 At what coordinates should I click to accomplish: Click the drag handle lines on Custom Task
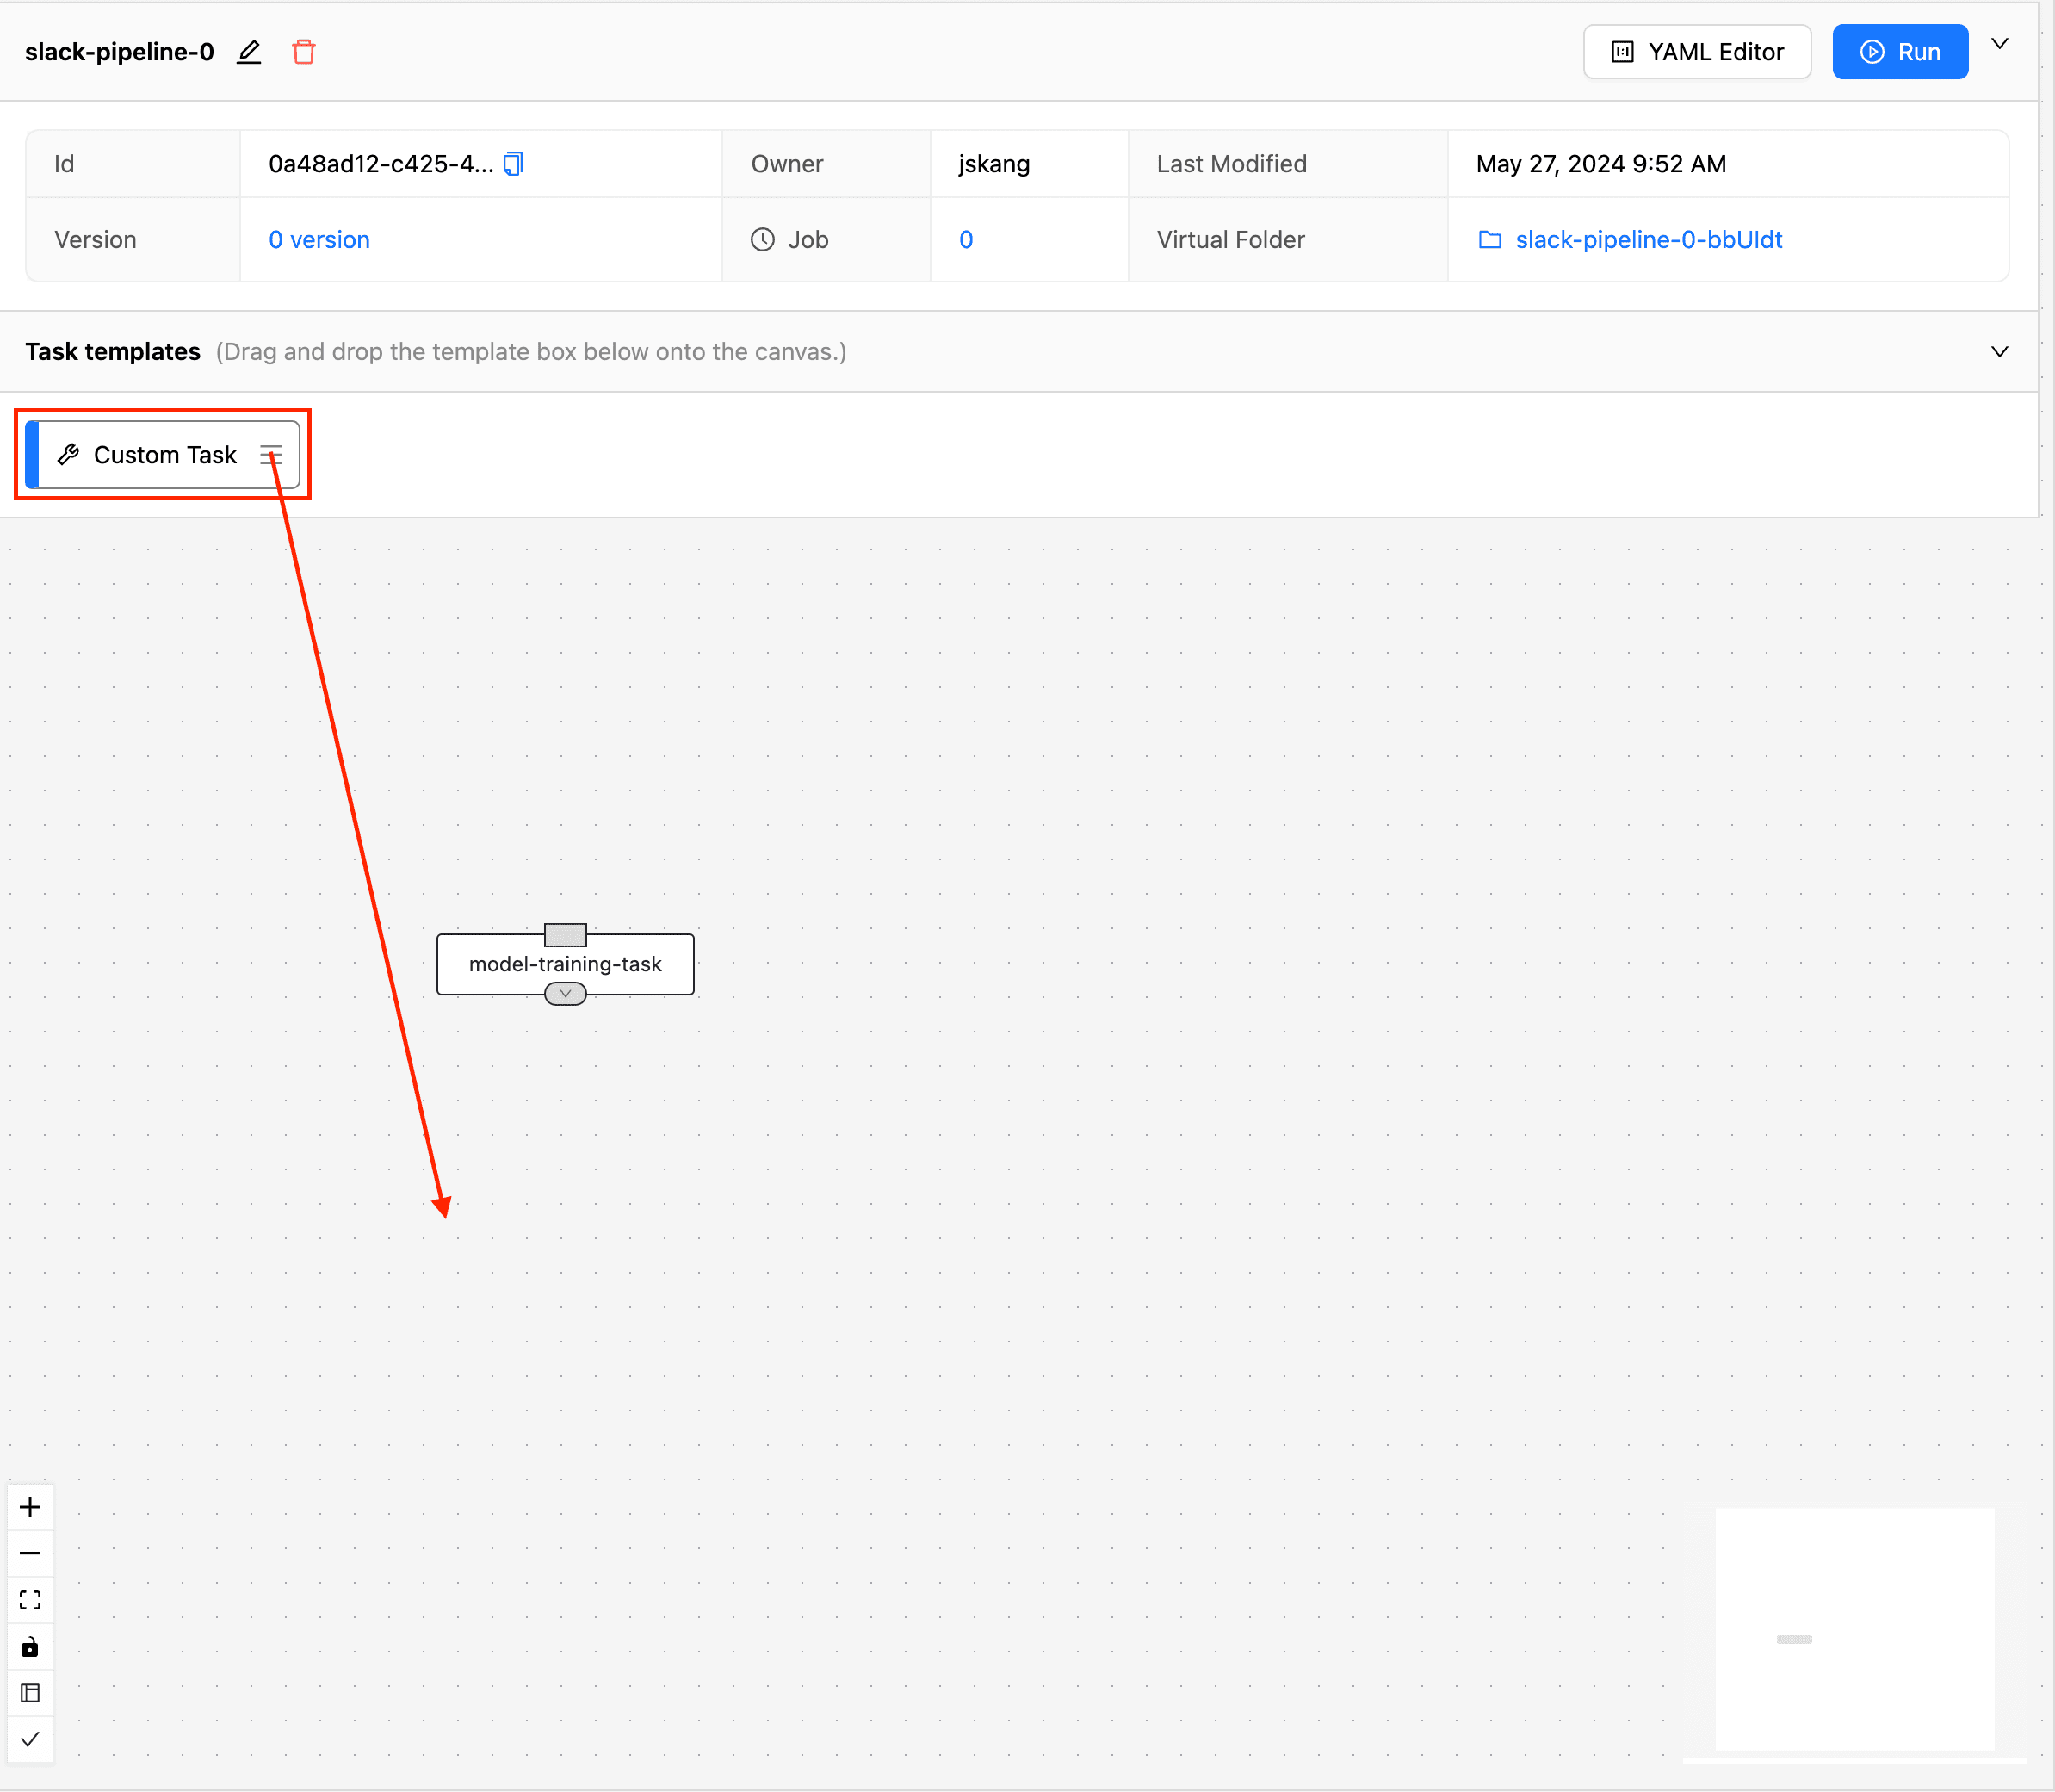click(x=271, y=456)
